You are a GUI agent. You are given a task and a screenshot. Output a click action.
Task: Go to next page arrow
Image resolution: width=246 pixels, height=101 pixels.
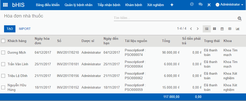click(x=198, y=29)
